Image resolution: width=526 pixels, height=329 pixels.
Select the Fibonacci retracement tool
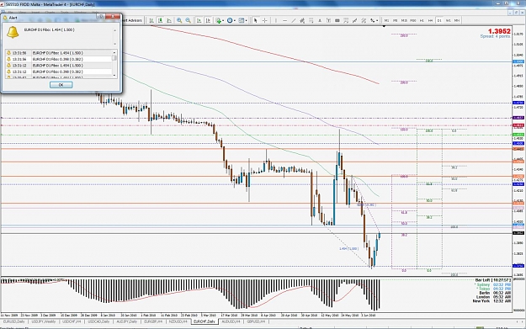311,20
